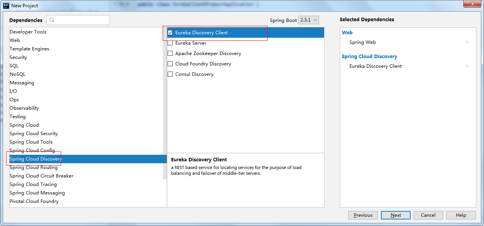This screenshot has height=226, width=484.
Task: Remove Spring Web from selected dependencies
Action: pos(467,42)
